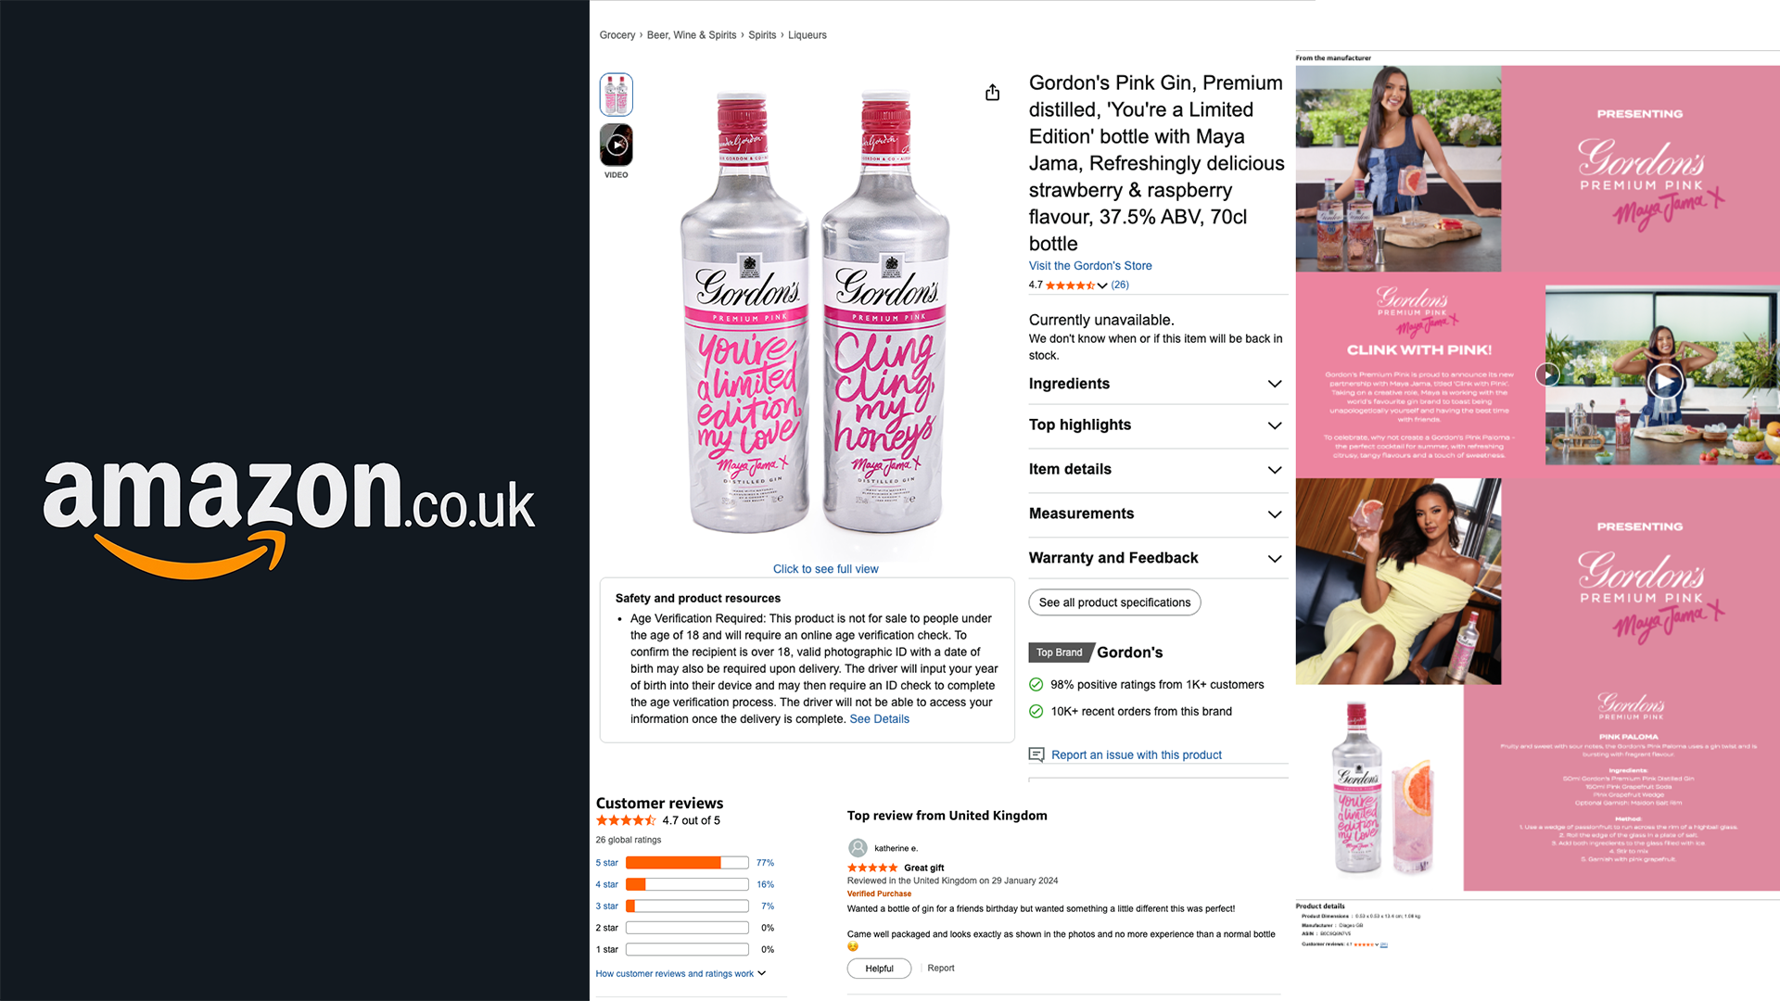The image size is (1780, 1001).
Task: Expand the Measurements section
Action: pos(1157,513)
